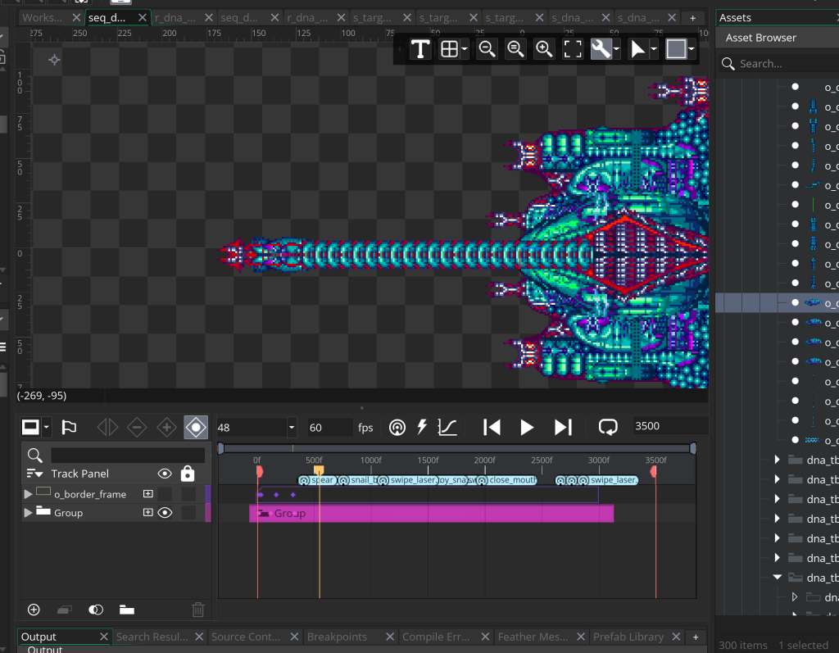Image resolution: width=839 pixels, height=653 pixels.
Task: Click the lightning bolt moments icon
Action: point(422,427)
